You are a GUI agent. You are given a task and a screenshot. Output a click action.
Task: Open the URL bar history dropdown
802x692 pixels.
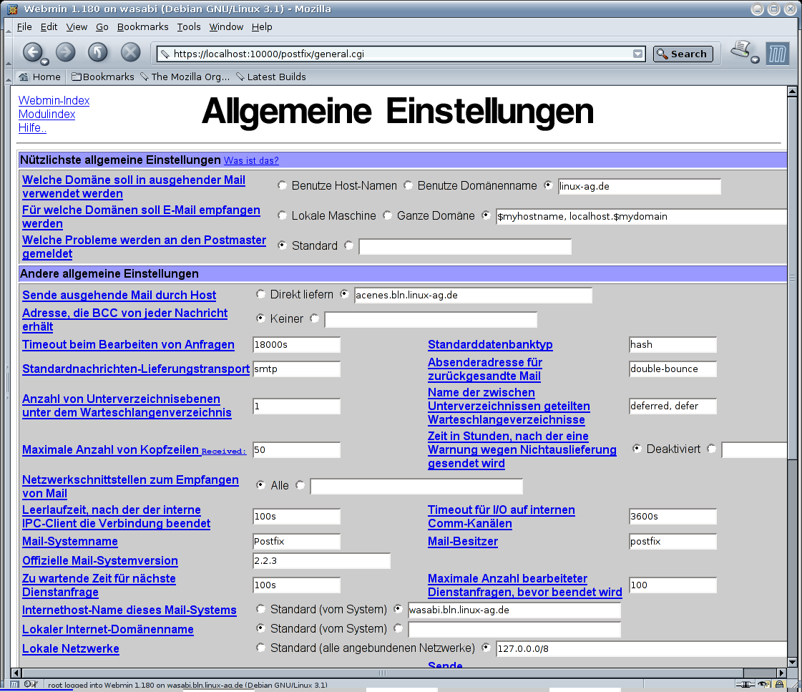pos(637,54)
